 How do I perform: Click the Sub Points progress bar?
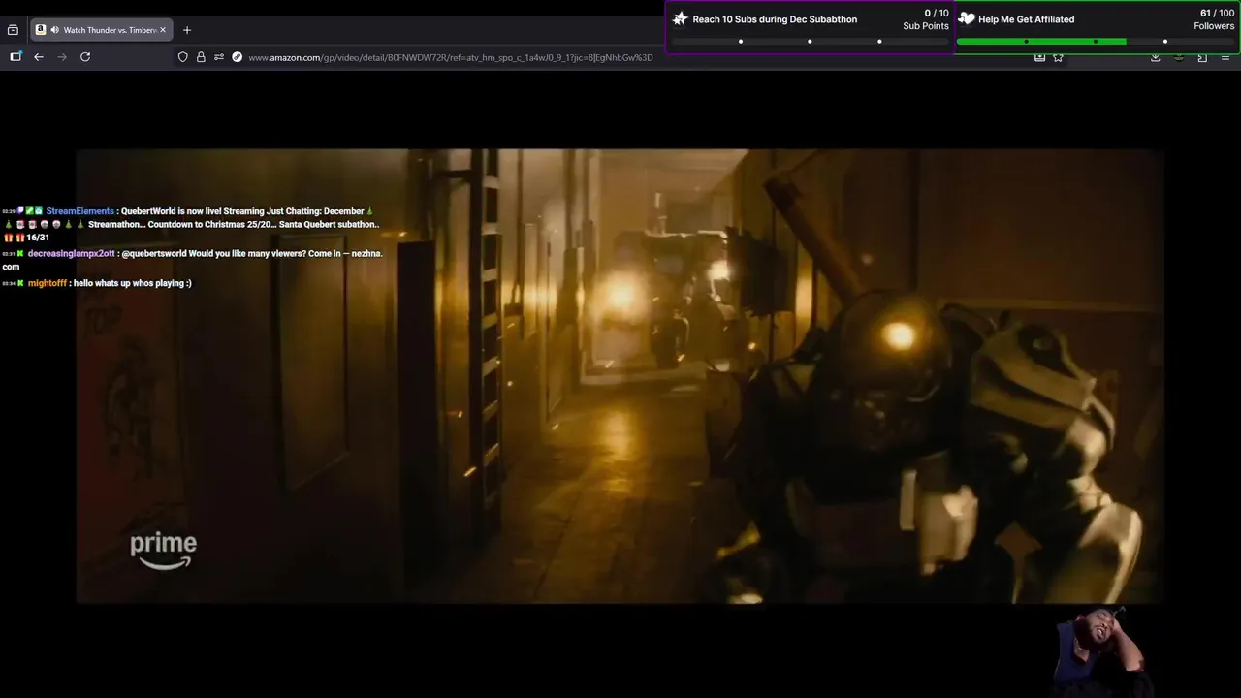[x=810, y=42]
